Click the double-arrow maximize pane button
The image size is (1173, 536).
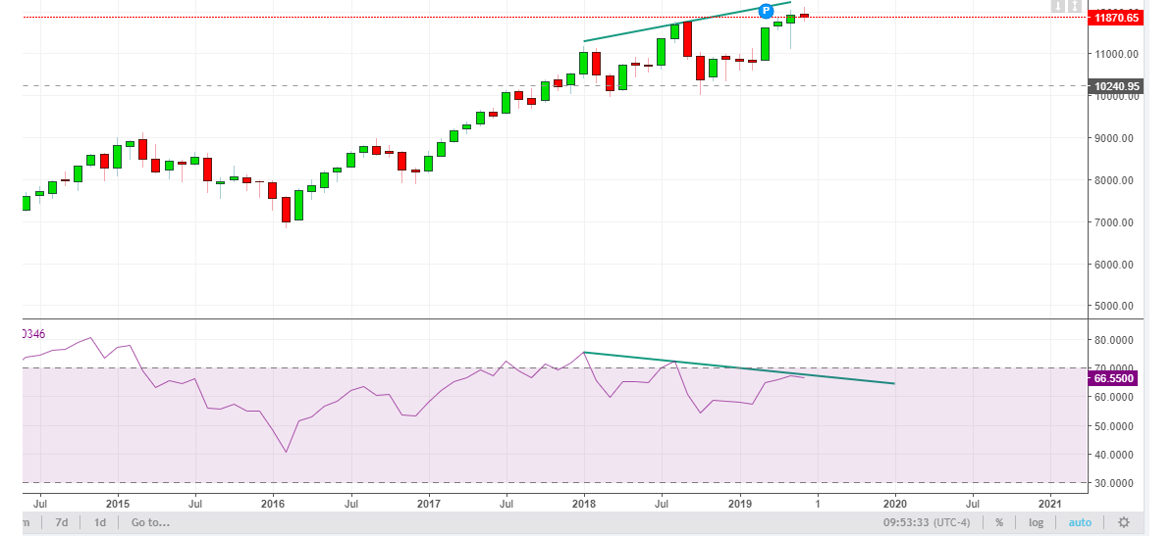click(1075, 6)
